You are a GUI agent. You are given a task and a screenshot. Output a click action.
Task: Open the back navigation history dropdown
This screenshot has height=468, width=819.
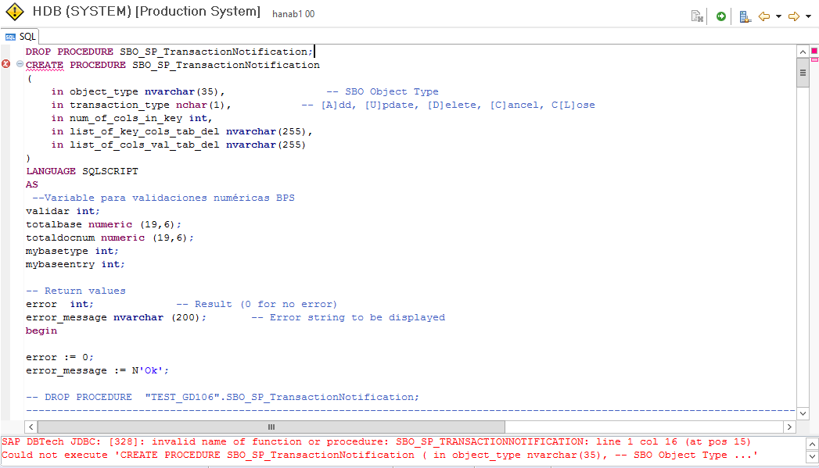point(778,16)
